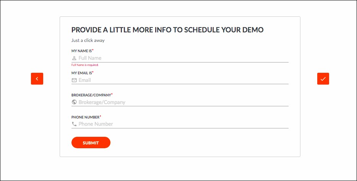Select the Phone Number text field
Screen dimensions: 357x181
tap(183, 124)
